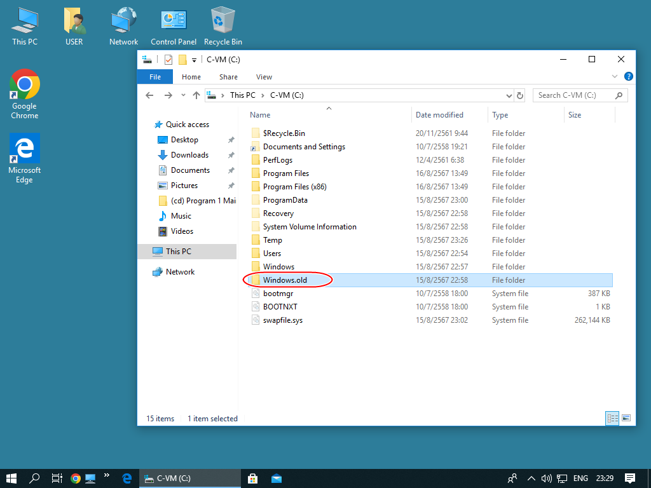Open the File menu tab
The image size is (651, 488).
point(155,77)
